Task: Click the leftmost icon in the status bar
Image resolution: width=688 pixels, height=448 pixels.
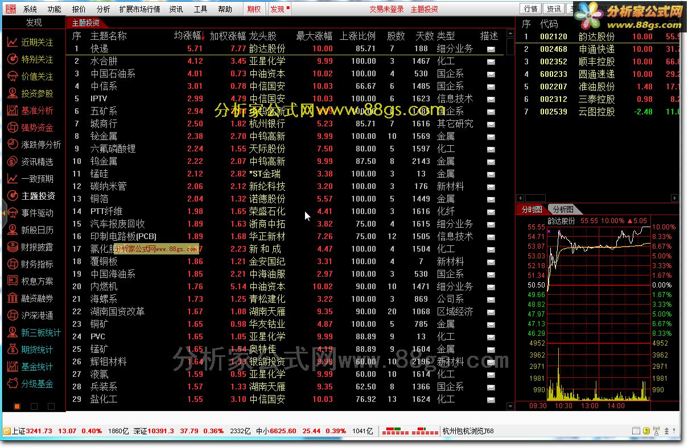Action: (x=6, y=431)
